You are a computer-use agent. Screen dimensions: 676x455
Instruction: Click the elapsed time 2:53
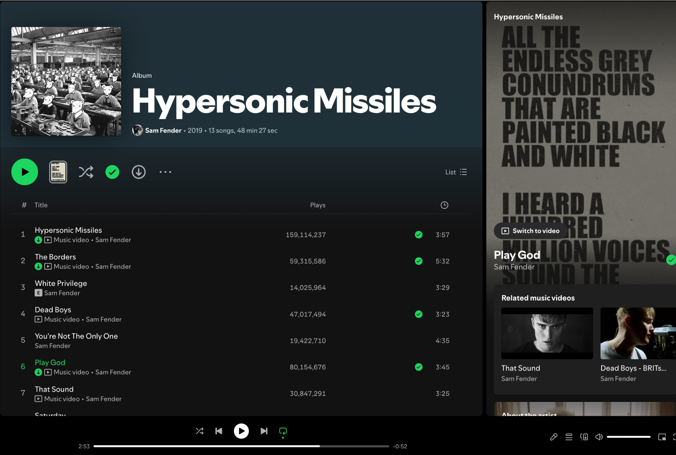pyautogui.click(x=84, y=446)
